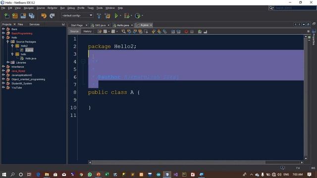
Task: Open the Source menu
Action: pyautogui.click(x=41, y=8)
